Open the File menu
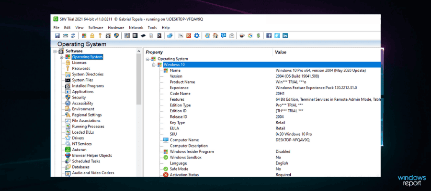This screenshot has width=431, height=191. tap(57, 28)
